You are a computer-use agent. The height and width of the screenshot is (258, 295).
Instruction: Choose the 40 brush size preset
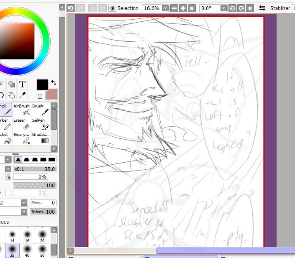[27, 250]
